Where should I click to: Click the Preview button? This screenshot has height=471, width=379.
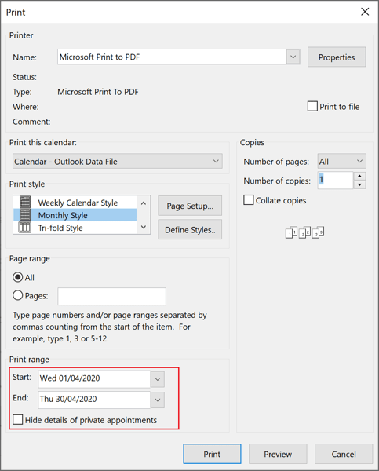(278, 454)
